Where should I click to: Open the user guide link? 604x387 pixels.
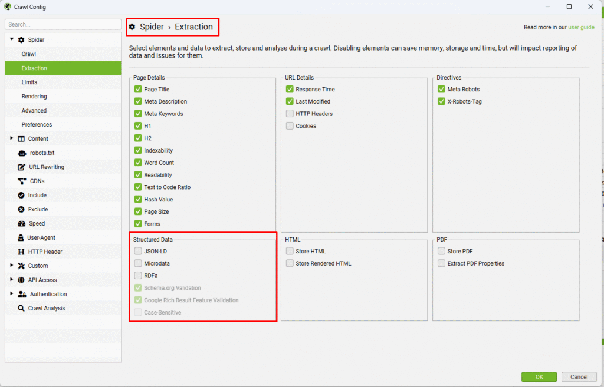point(581,27)
